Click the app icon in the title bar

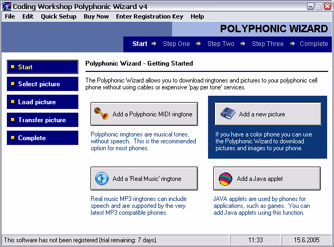[x=6, y=6]
